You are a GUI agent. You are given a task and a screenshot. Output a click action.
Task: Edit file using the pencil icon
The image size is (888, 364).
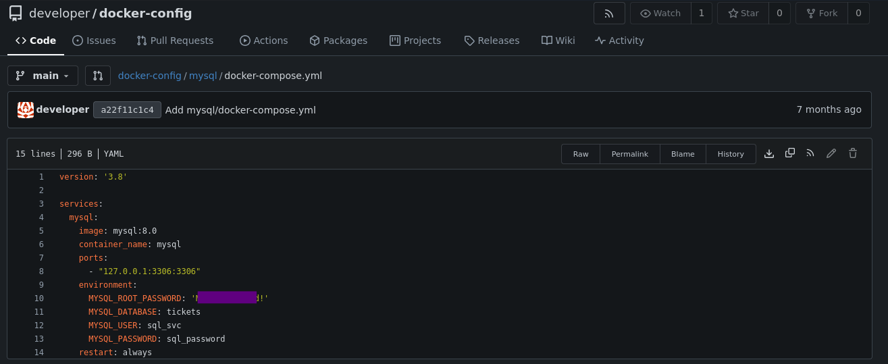click(x=831, y=154)
